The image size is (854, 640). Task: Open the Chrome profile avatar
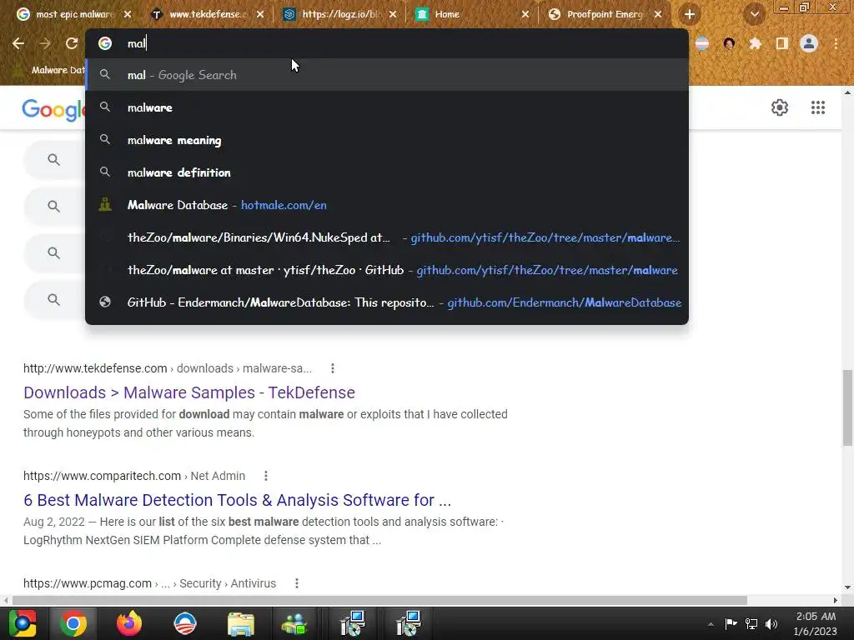point(809,43)
